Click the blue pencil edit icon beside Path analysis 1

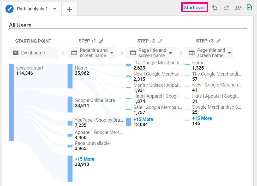9,9
